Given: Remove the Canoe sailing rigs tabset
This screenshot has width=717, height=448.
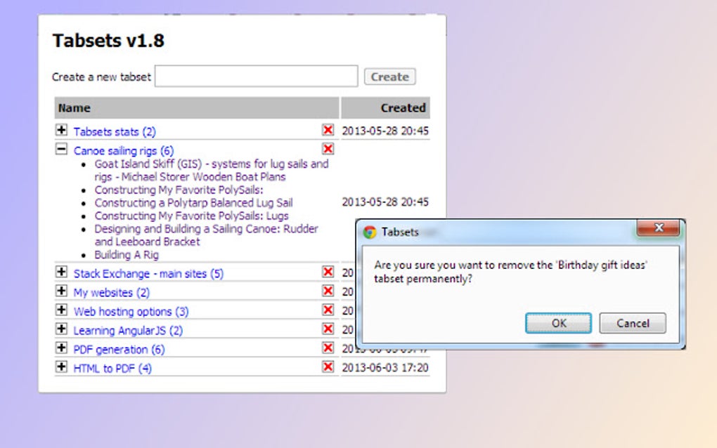Looking at the screenshot, I should click(328, 149).
